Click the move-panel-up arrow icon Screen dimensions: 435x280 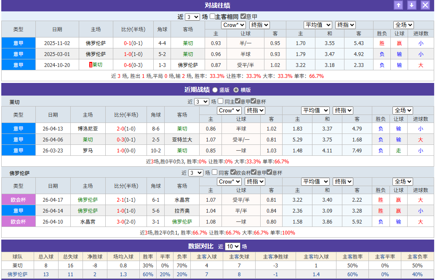[398, 5]
